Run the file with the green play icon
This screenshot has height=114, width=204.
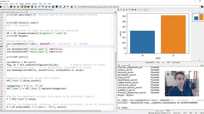point(18,7)
